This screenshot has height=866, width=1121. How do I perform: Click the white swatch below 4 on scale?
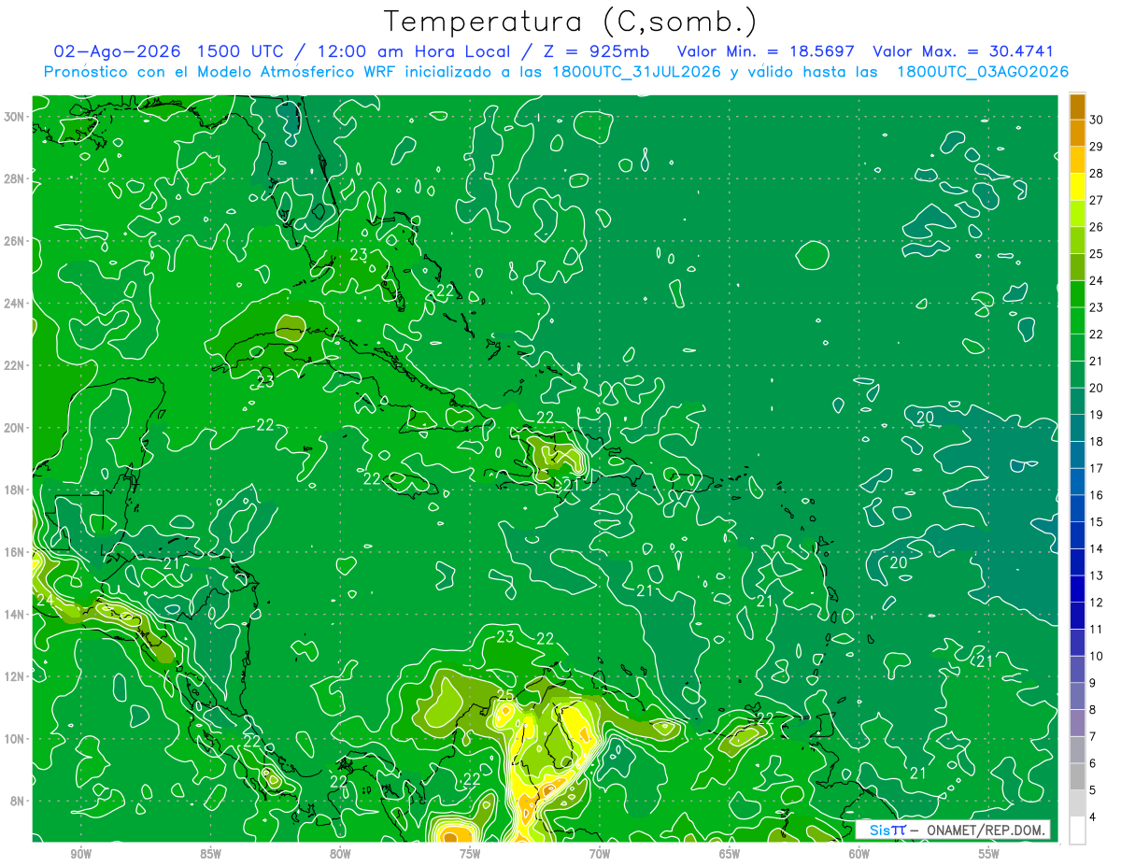(1078, 831)
